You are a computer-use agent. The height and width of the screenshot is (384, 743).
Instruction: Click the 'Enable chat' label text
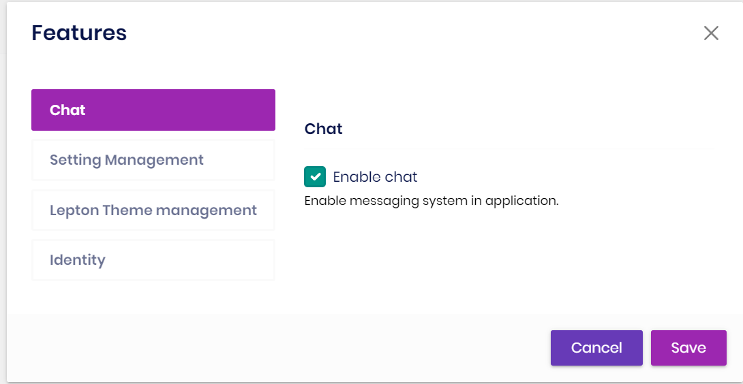375,177
